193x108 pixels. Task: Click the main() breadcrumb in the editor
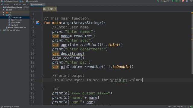[50, 9]
